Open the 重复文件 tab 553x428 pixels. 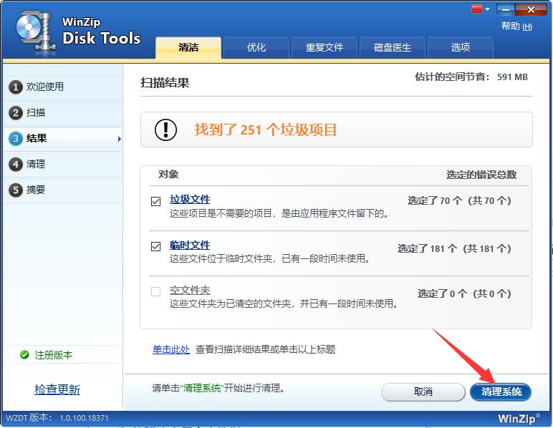click(324, 47)
